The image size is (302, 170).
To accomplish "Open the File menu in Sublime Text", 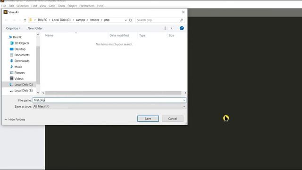I will pos(3,6).
